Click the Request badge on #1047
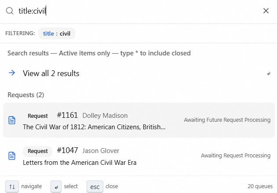 pyautogui.click(x=38, y=151)
